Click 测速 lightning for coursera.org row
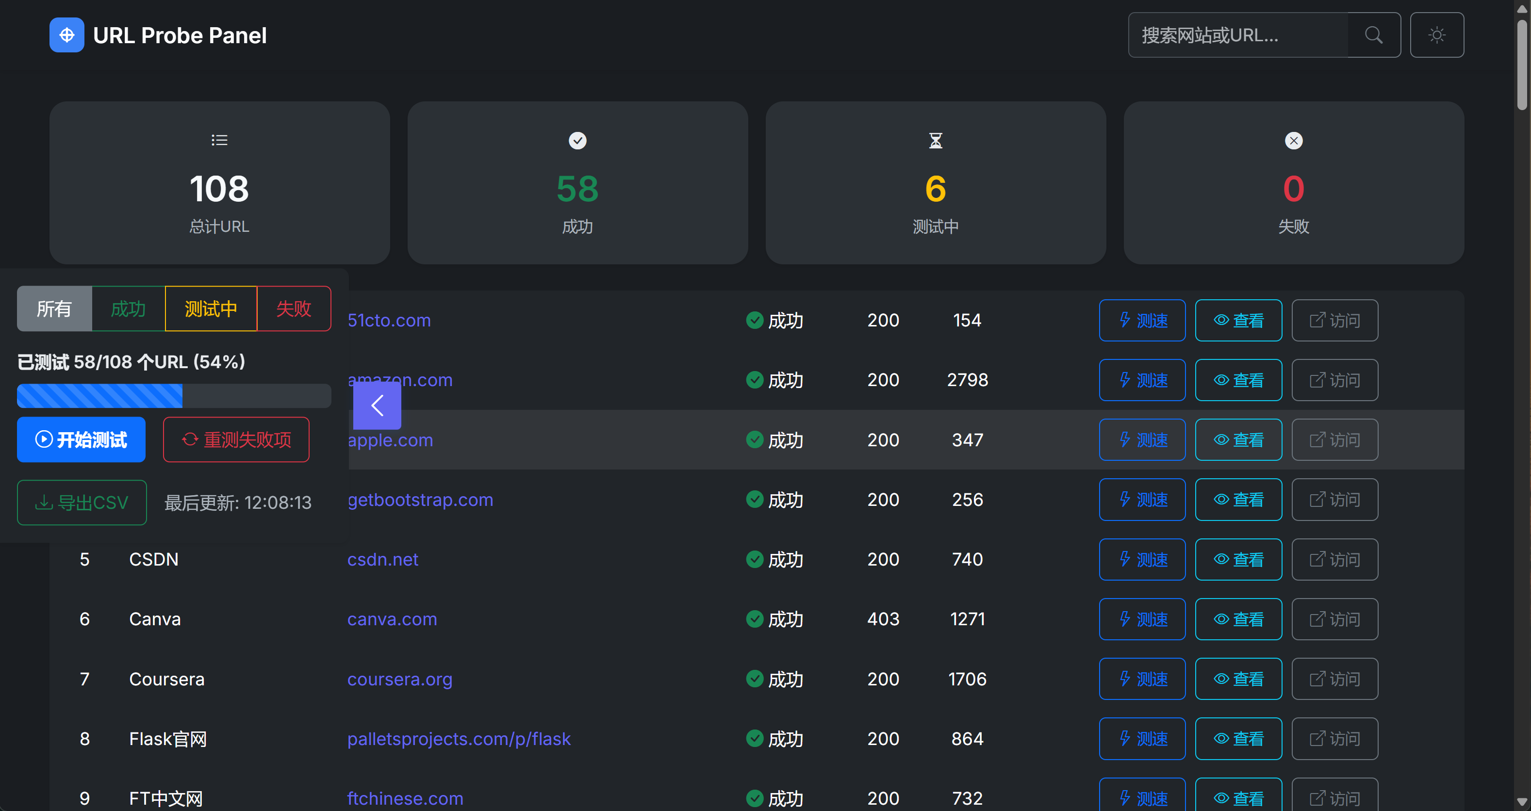The image size is (1531, 811). [1142, 679]
